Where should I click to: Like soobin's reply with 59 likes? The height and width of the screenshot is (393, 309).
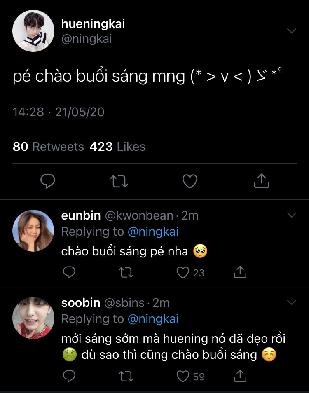(183, 376)
